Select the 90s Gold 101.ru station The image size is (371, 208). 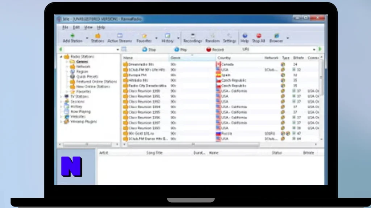(141, 133)
